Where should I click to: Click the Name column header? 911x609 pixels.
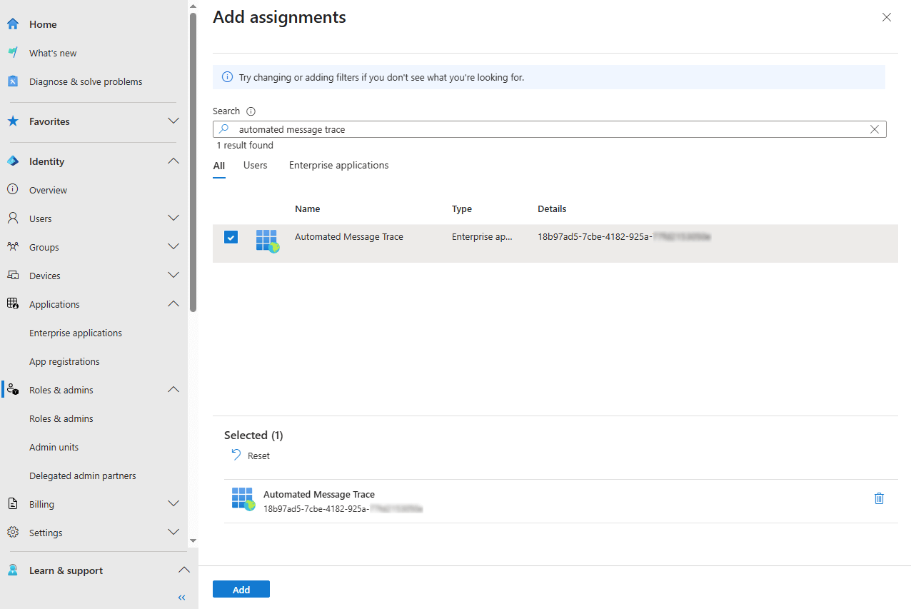[307, 209]
